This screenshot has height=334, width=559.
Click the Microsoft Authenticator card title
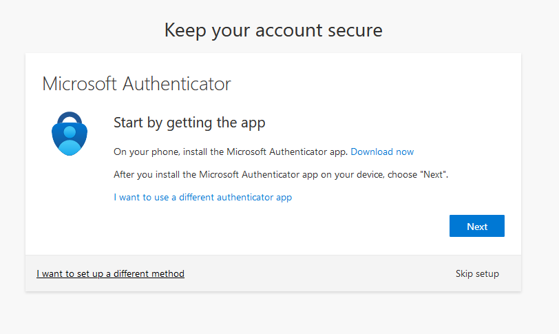(136, 84)
